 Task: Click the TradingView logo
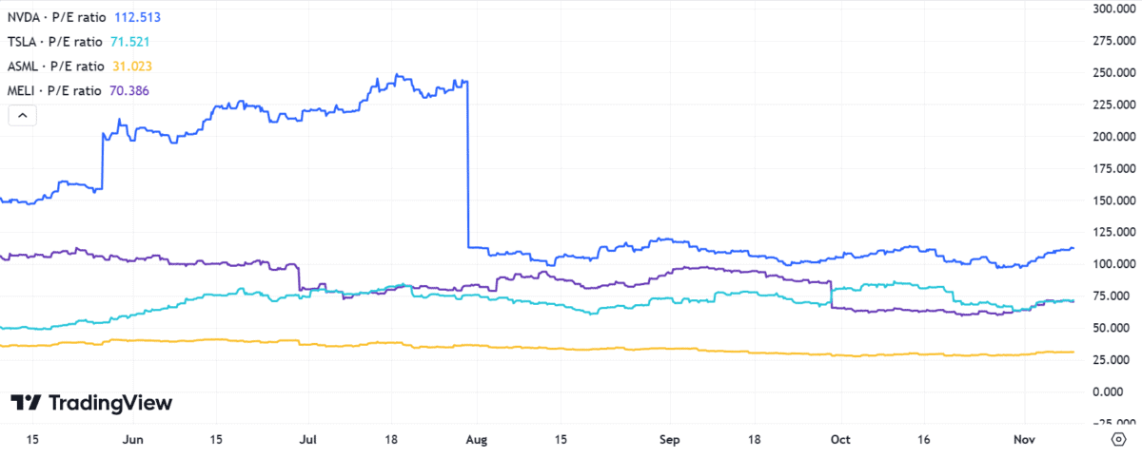[x=91, y=403]
